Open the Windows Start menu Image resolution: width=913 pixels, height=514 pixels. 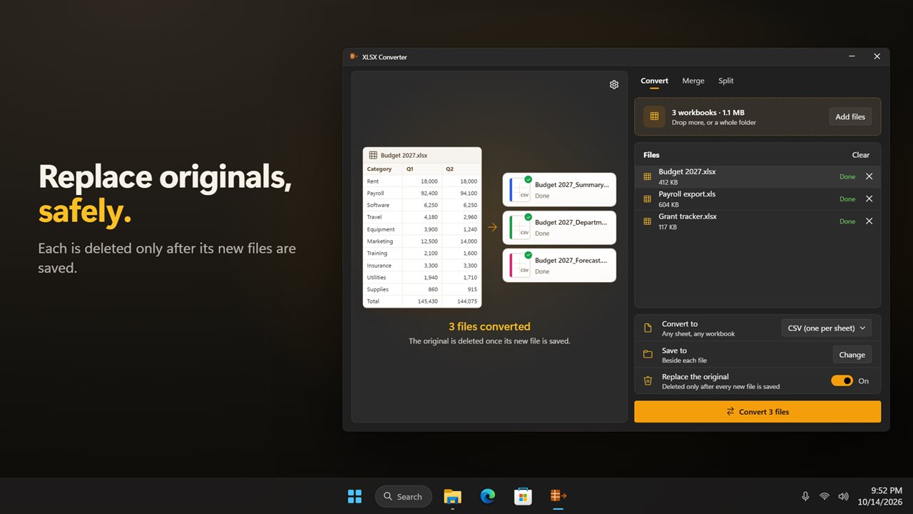point(355,496)
